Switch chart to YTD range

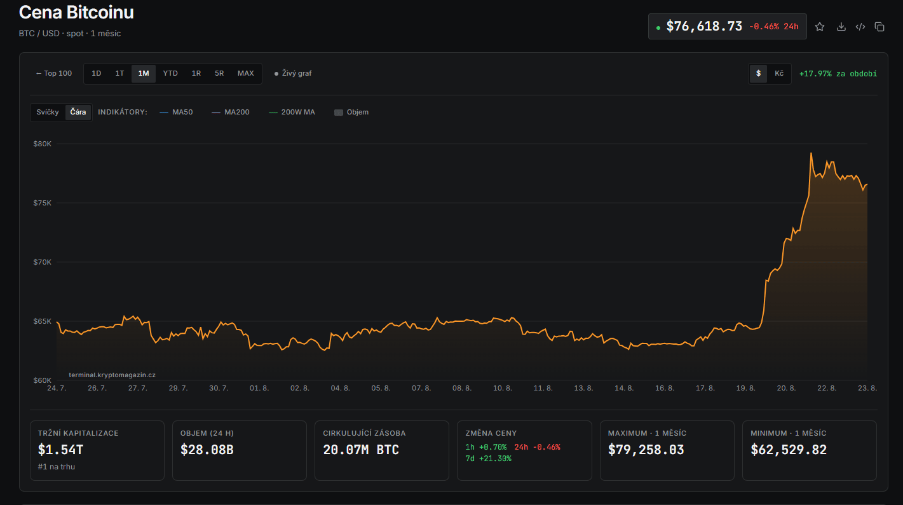coord(170,73)
